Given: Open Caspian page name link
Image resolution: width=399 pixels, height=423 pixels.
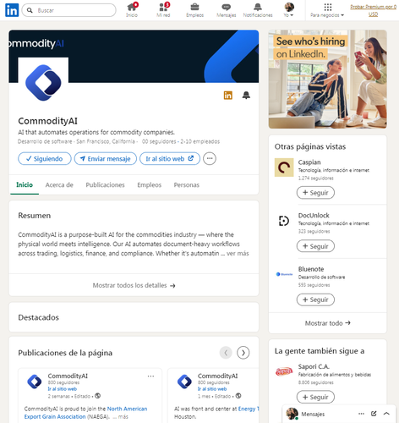Looking at the screenshot, I should click(x=309, y=162).
